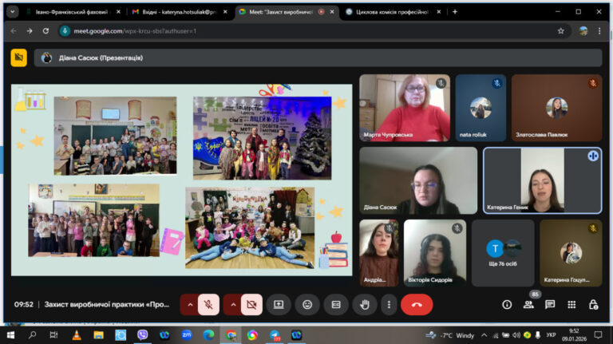The height and width of the screenshot is (344, 613).
Task: Turn on the camera button
Action: (x=251, y=305)
